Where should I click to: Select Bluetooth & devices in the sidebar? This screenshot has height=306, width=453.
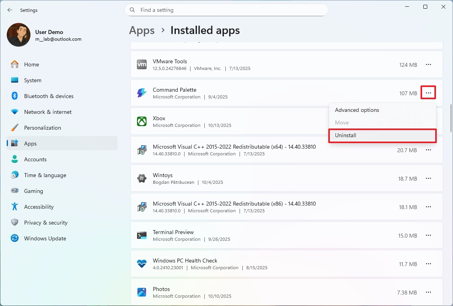click(x=48, y=96)
